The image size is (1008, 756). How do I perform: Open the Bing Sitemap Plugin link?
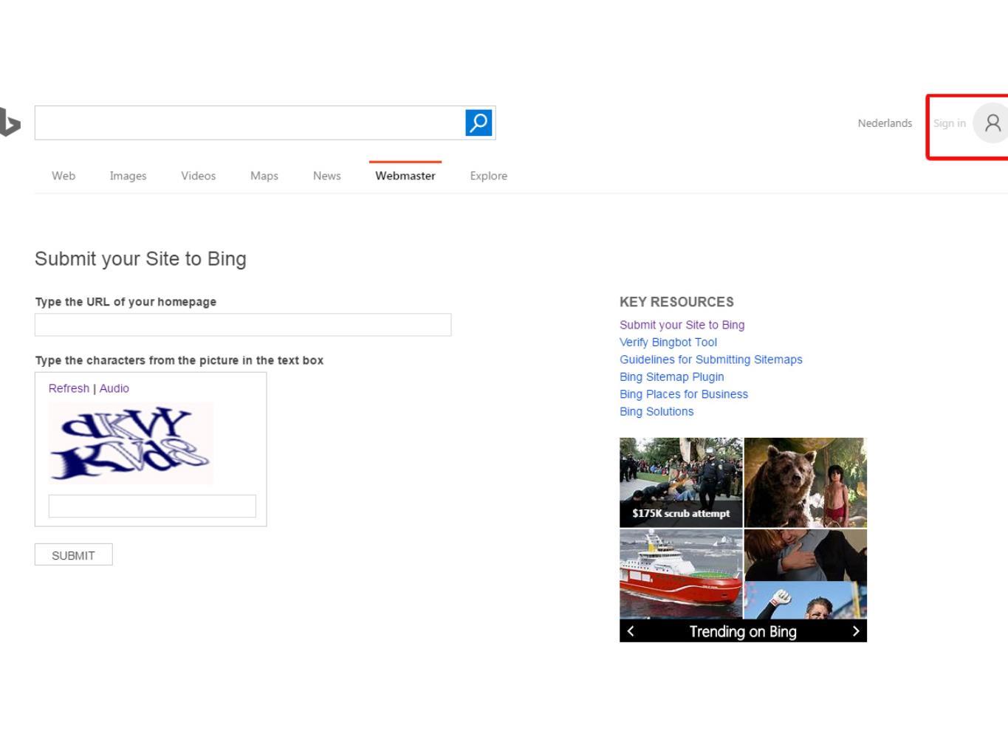click(672, 377)
